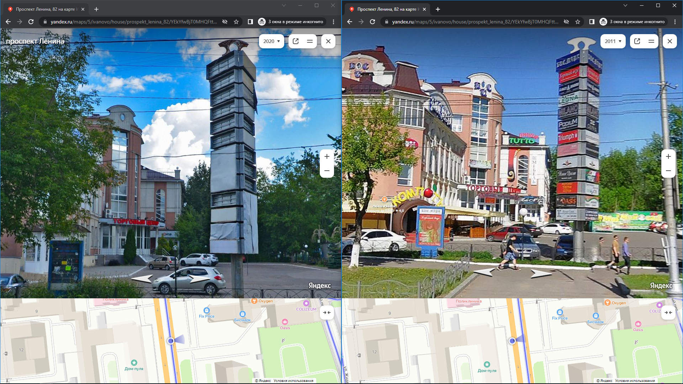Open tab search chevron in right window
This screenshot has width=683, height=384.
point(625,5)
